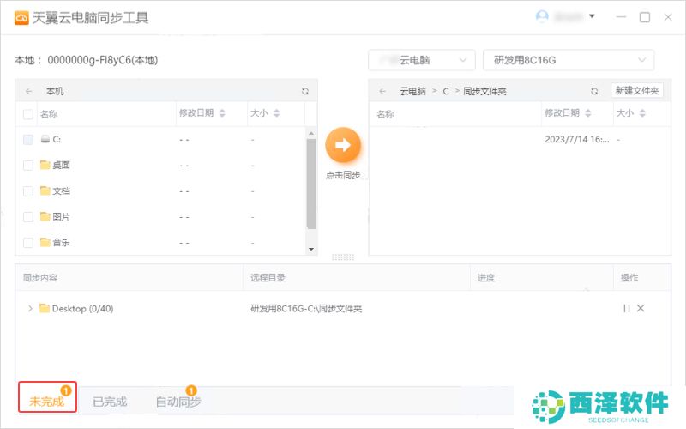Click the 远程目录 column header
Image resolution: width=686 pixels, height=429 pixels.
click(268, 277)
